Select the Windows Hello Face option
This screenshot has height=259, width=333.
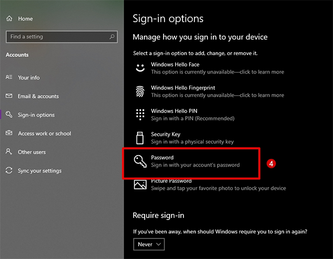pyautogui.click(x=210, y=68)
